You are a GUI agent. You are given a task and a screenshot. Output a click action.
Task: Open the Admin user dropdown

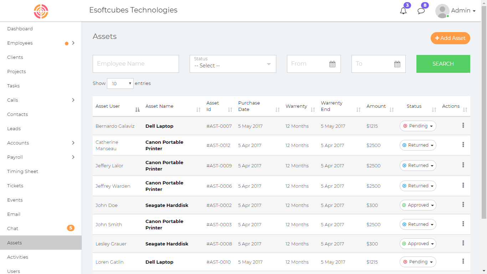(463, 11)
